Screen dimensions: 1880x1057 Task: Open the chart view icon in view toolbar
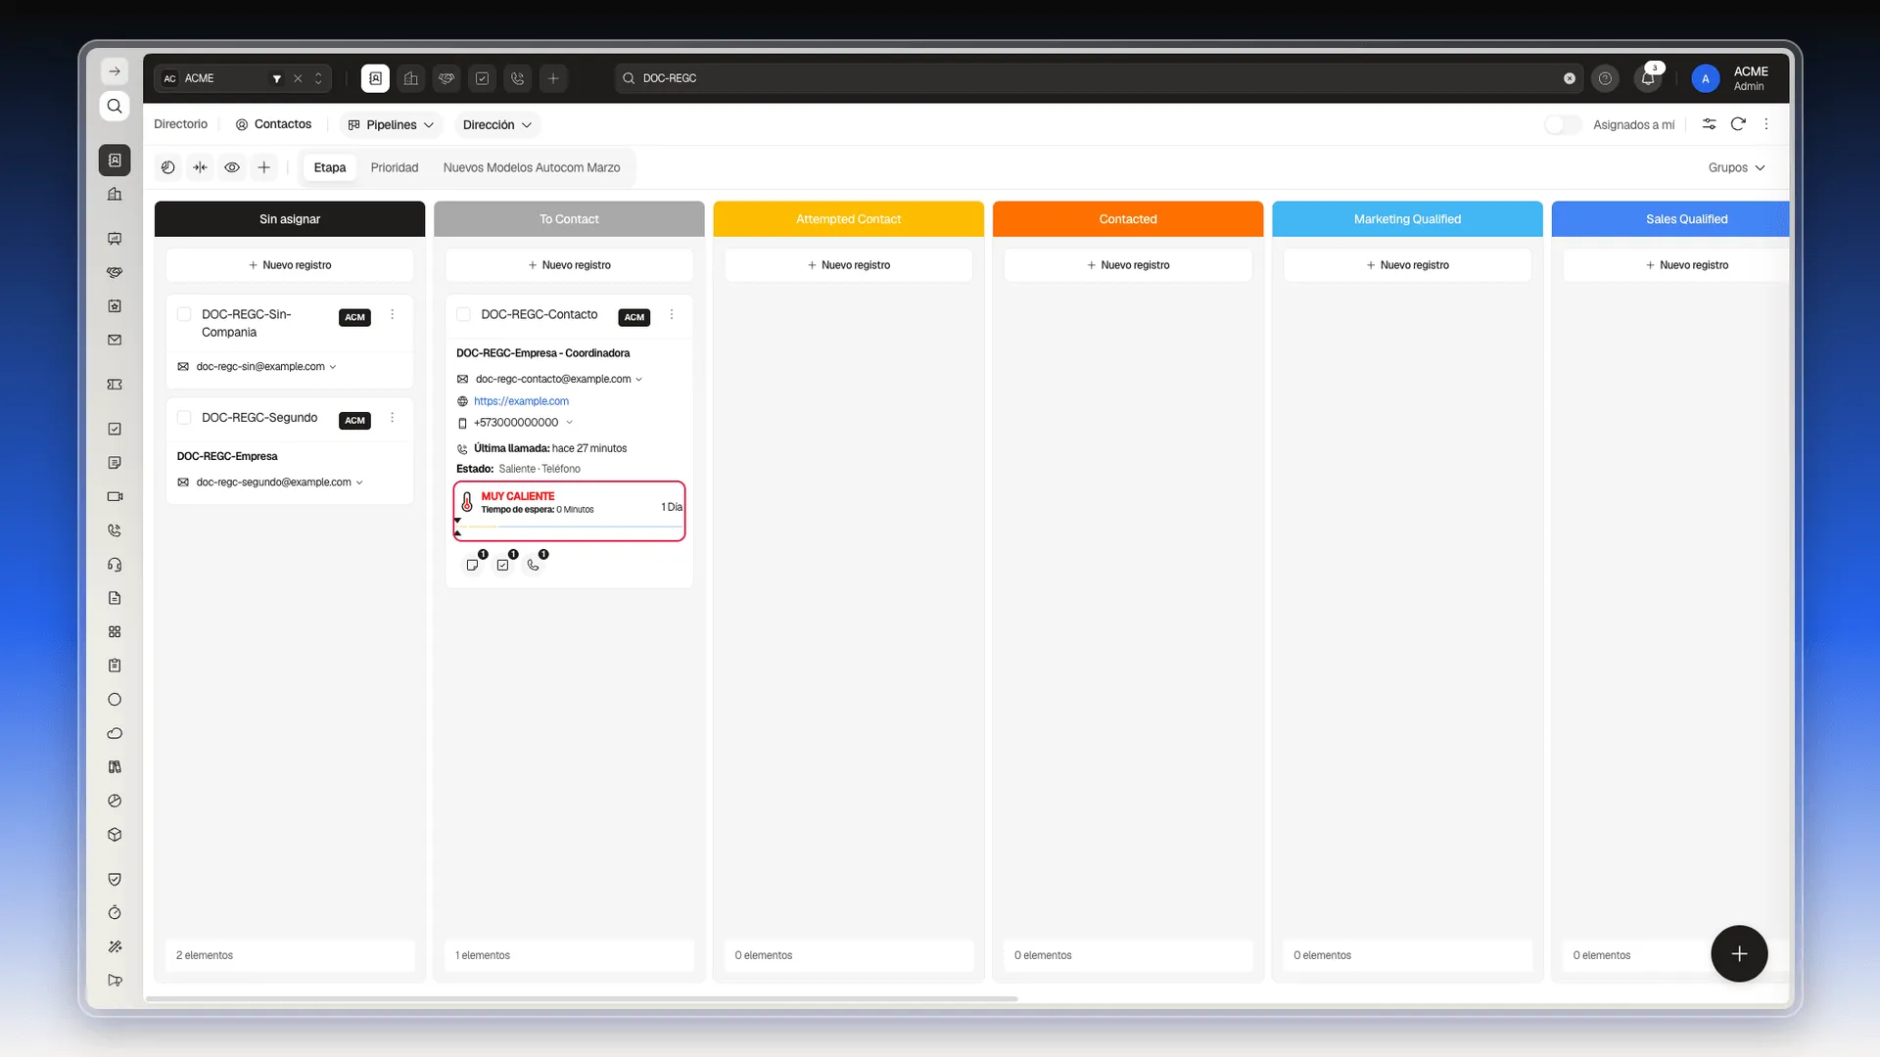[168, 167]
